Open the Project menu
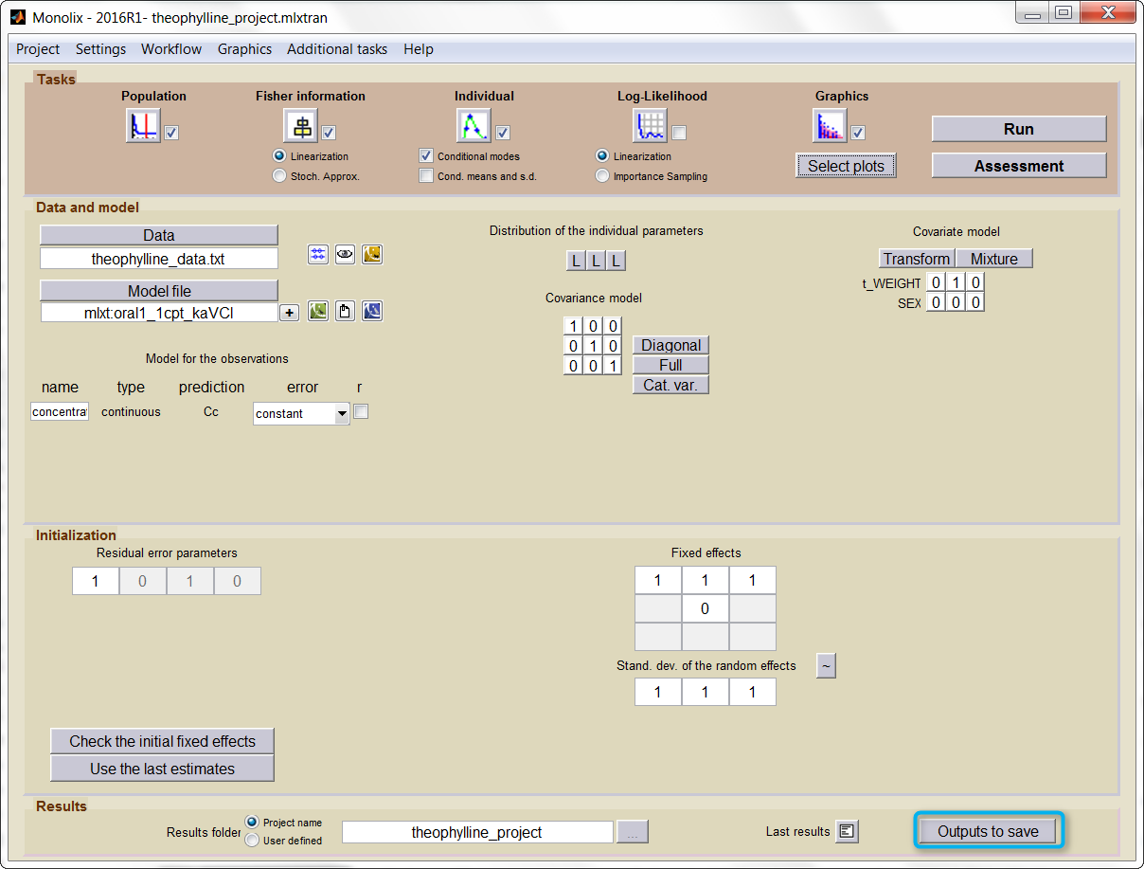 click(x=38, y=49)
